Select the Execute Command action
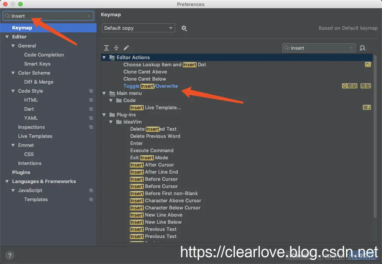382x264 pixels. [152, 151]
